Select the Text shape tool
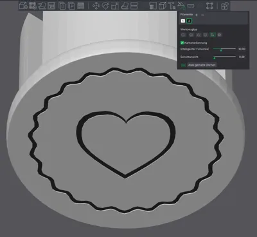Viewport: 257px width, 237px height. pos(172,6)
